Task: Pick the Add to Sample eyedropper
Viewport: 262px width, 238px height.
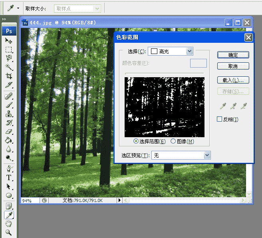Action: point(233,106)
